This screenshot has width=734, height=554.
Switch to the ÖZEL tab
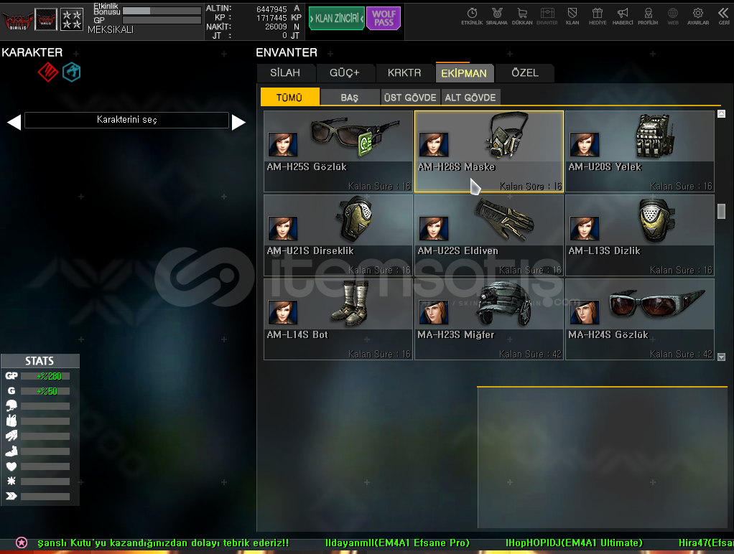[x=525, y=73]
